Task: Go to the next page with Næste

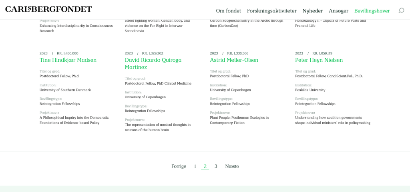Action: click(232, 166)
